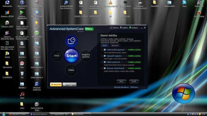Screen dimensions: 207x116
Task: Click the Windows Start orb
Action: pos(3,114)
